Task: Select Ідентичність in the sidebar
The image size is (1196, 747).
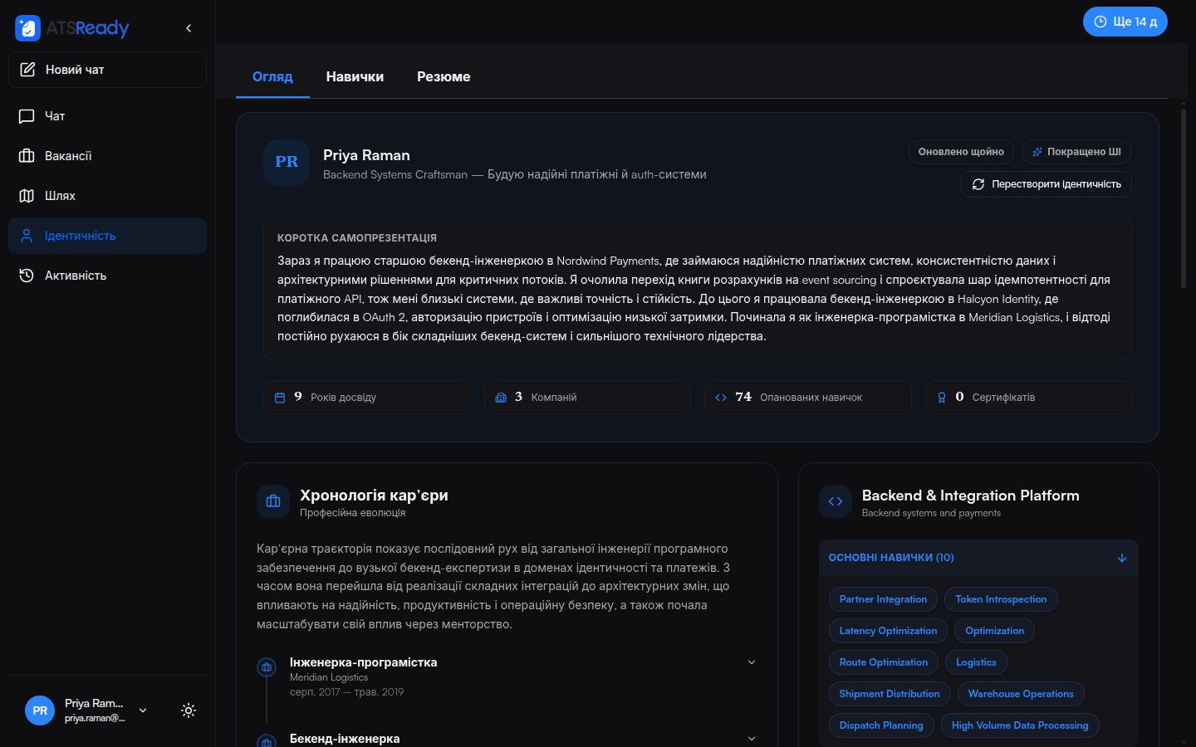Action: click(107, 236)
